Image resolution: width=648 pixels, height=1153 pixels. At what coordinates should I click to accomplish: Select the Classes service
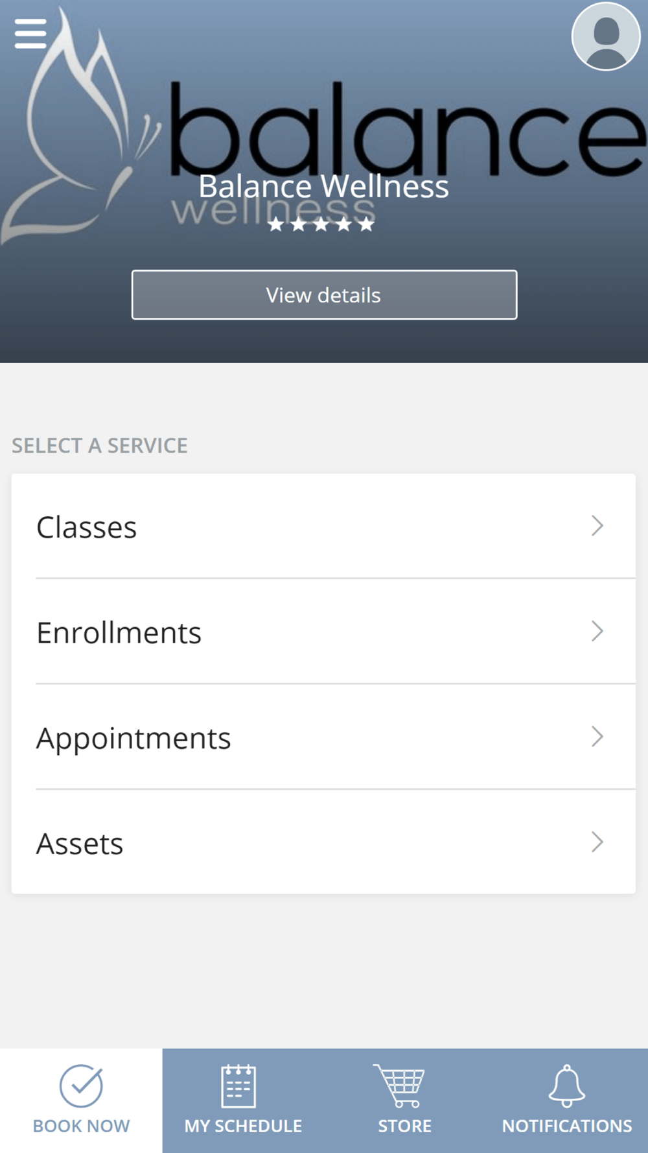[x=323, y=526]
